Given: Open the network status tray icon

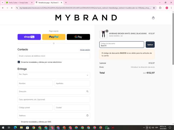Looking at the screenshot, I should click(150, 128).
